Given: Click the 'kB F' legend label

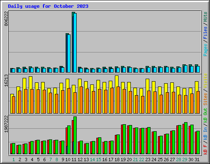Looking at the screenshot, I should [x=205, y=149].
